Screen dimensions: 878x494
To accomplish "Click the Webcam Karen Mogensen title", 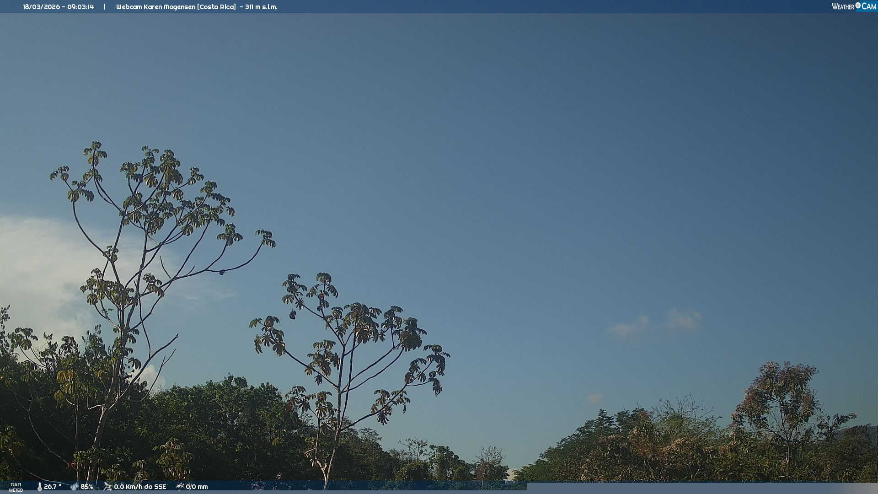I will tap(155, 7).
